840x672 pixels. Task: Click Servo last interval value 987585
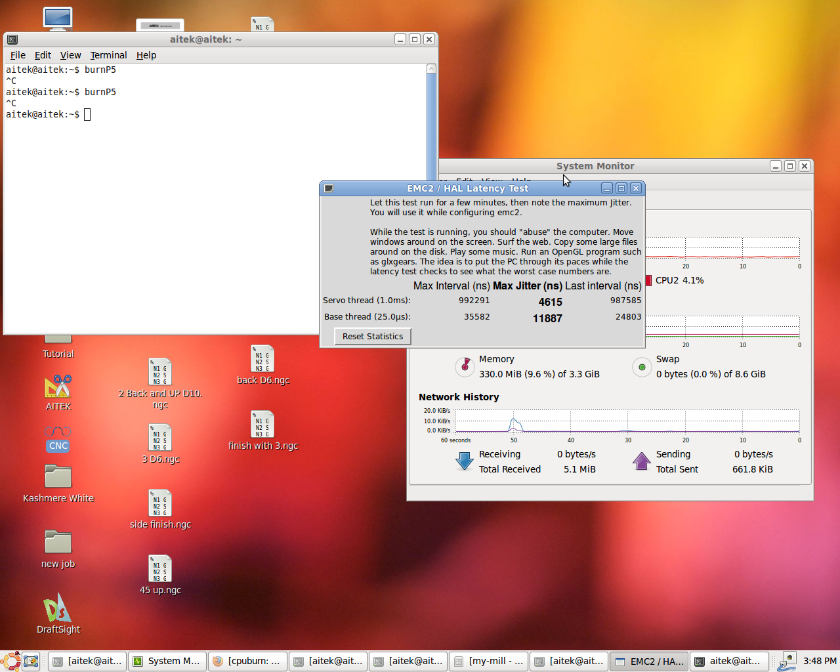[625, 300]
